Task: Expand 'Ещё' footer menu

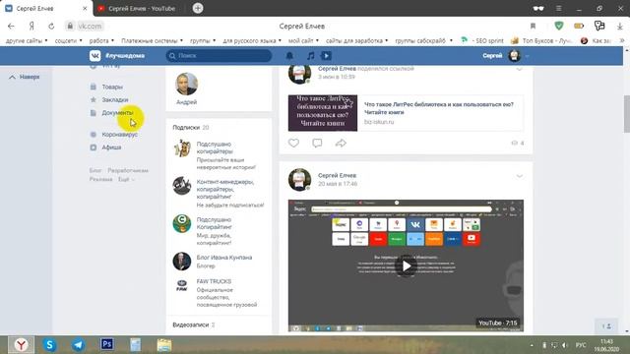Action: click(126, 179)
